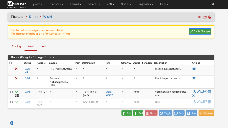The image size is (228, 128).
Task: Click 'WAN address' destination text
Action: pyautogui.click(x=90, y=102)
